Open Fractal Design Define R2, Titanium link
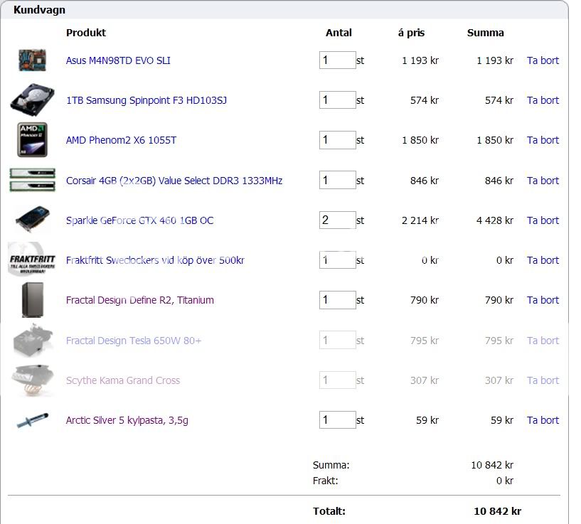This screenshot has width=581, height=524. (139, 300)
